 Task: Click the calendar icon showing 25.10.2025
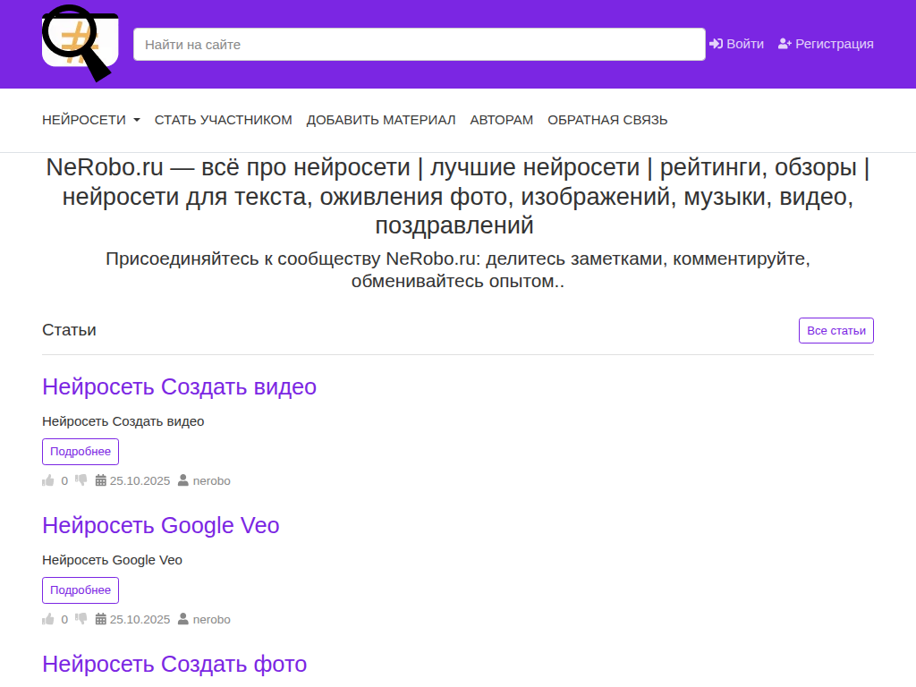click(x=99, y=480)
